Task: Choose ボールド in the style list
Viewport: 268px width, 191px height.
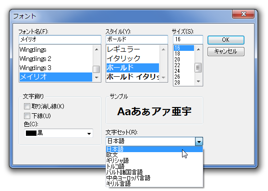Action: click(x=133, y=68)
